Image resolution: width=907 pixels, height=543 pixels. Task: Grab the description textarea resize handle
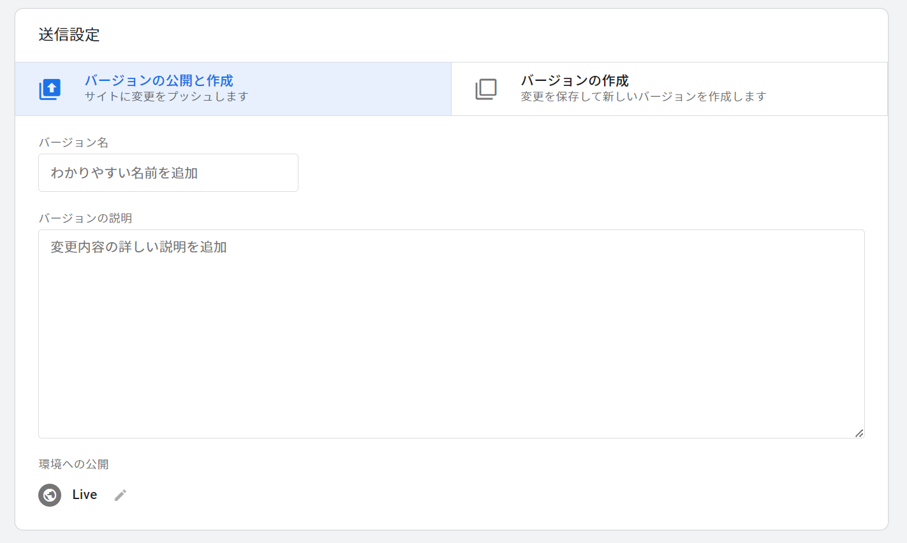click(x=859, y=433)
